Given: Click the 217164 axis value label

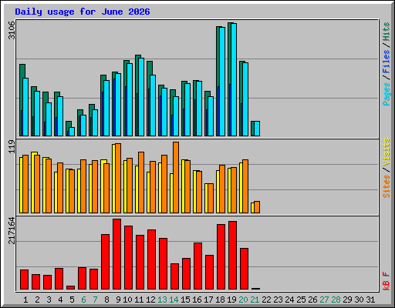Looking at the screenshot, I should coord(12,230).
